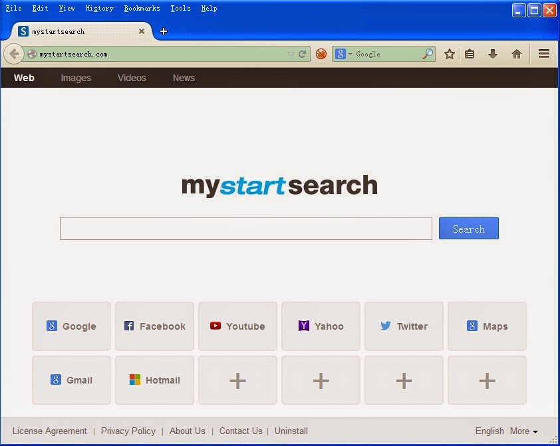Image resolution: width=560 pixels, height=446 pixels.
Task: Open the File menu
Action: 13,8
